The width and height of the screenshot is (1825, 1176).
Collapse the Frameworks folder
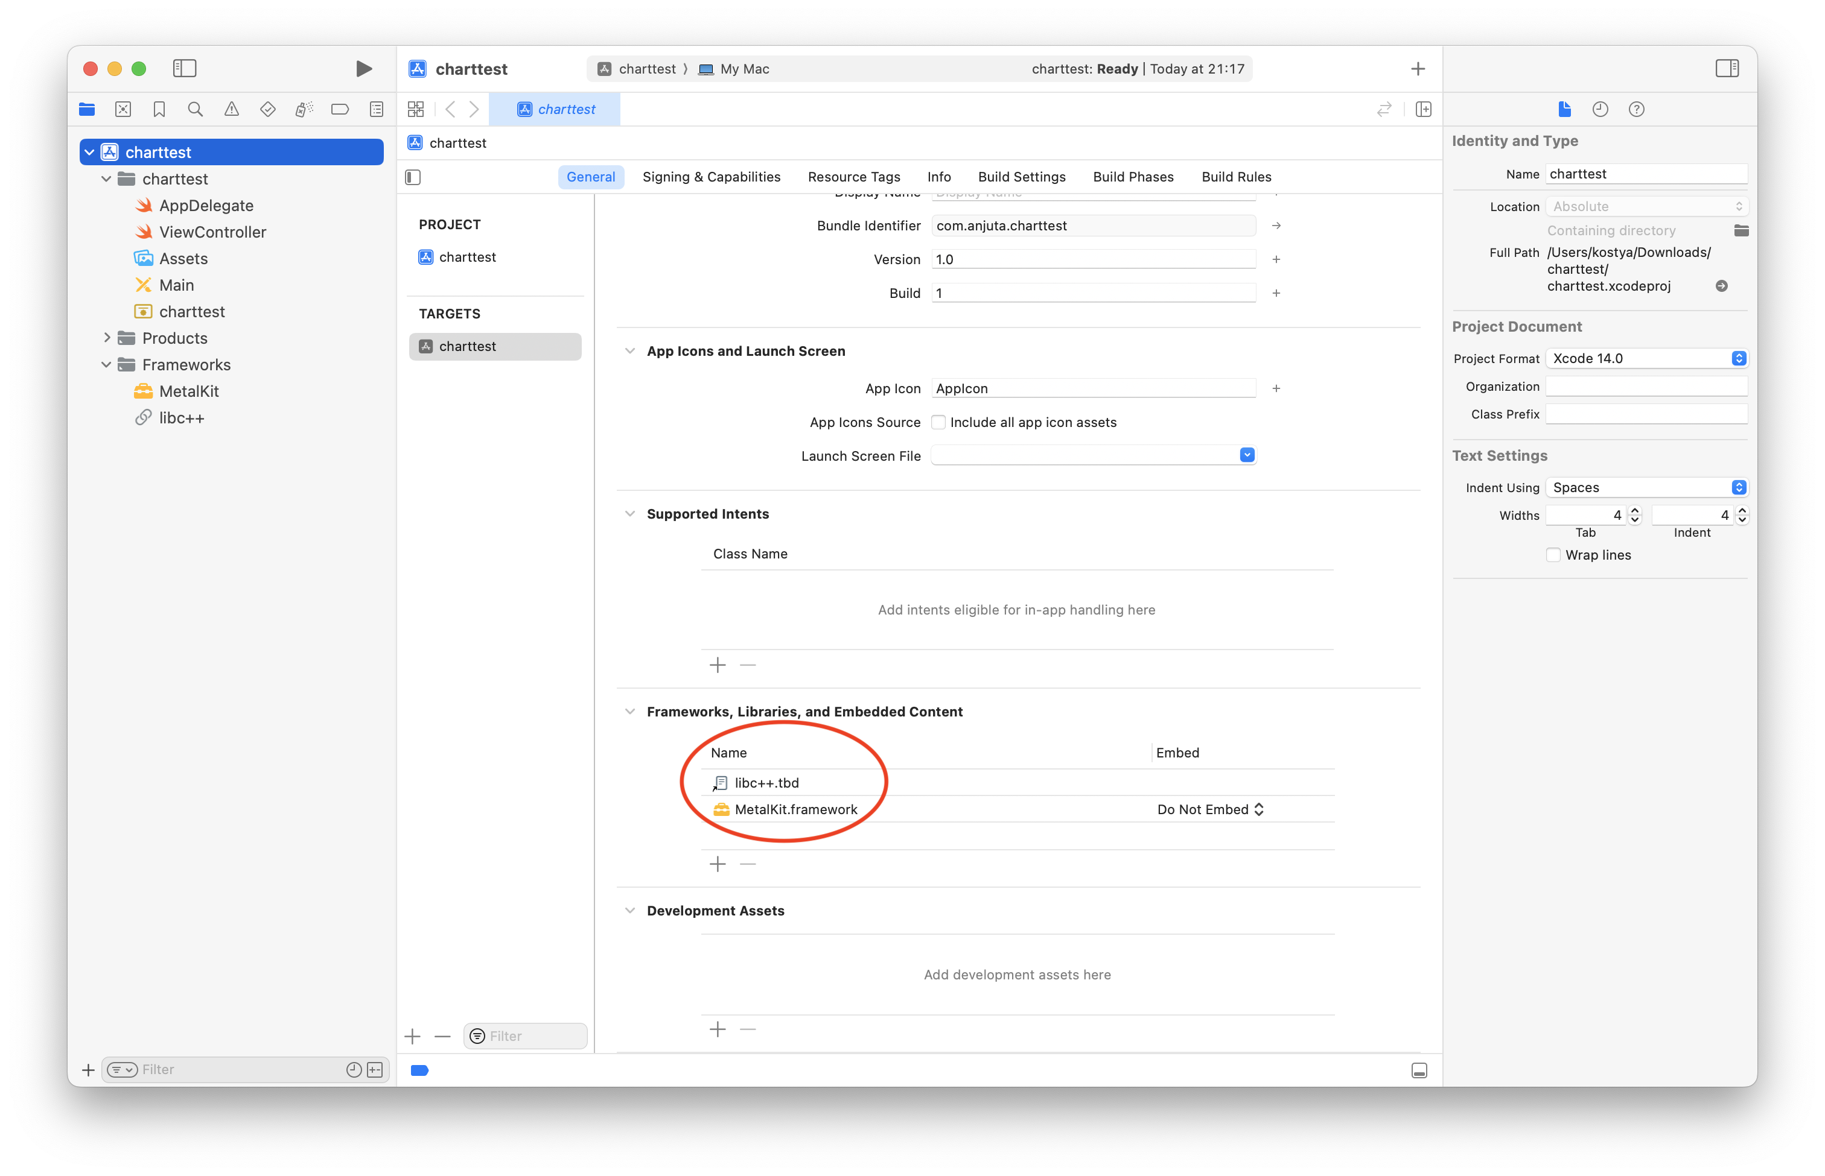[x=106, y=364]
